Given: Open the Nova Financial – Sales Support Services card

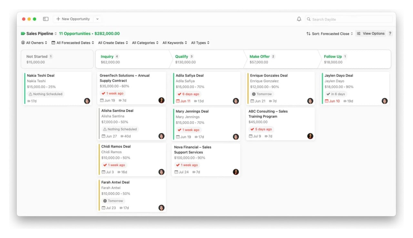Looking at the screenshot, I should (x=206, y=160).
